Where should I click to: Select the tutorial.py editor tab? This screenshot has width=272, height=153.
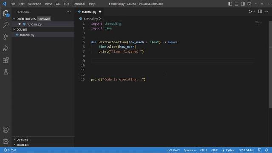[x=89, y=12]
